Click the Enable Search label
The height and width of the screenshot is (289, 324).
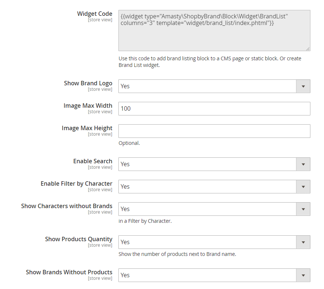(93, 161)
